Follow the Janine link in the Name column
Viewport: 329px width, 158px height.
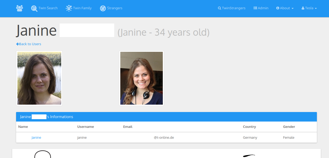click(x=36, y=138)
